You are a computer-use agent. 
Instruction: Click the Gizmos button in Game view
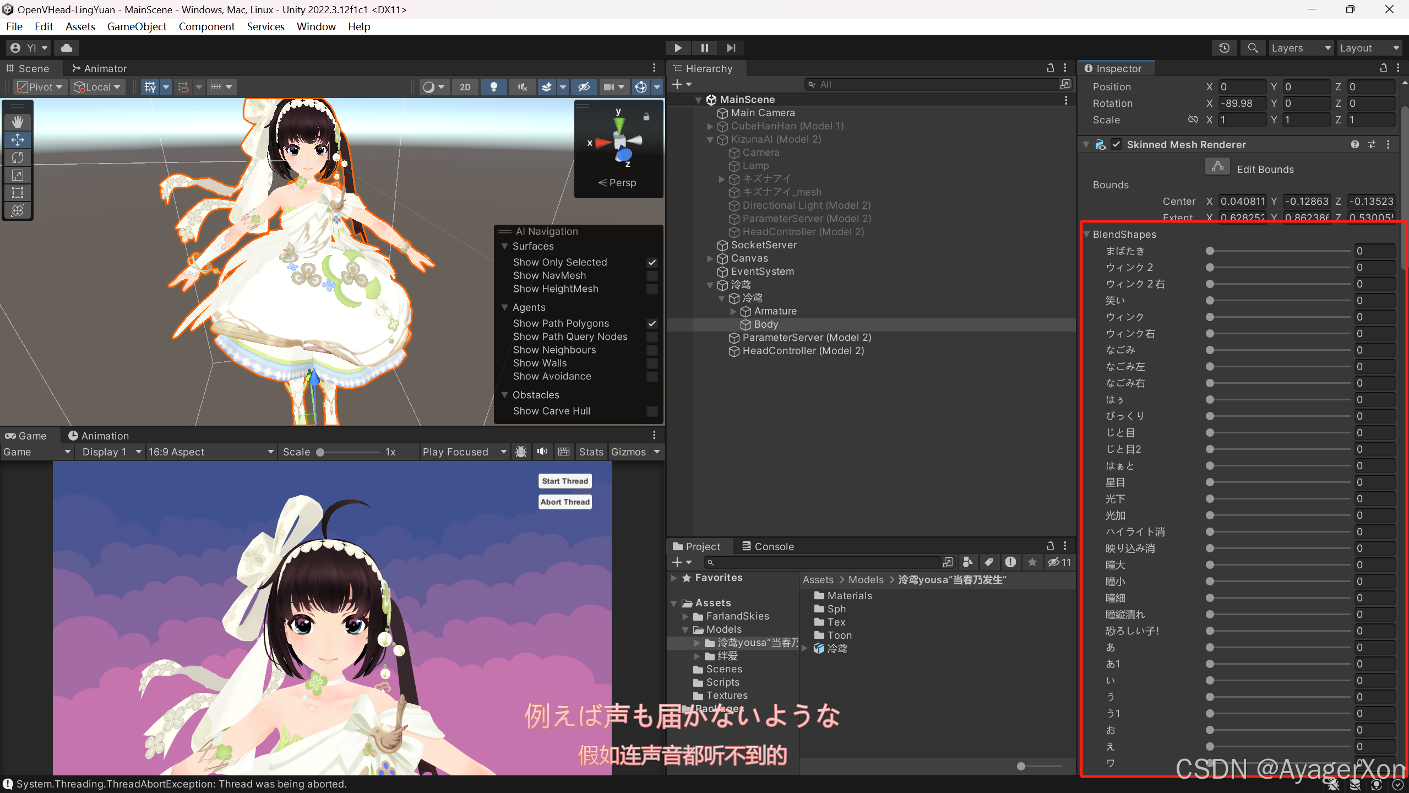coord(628,452)
